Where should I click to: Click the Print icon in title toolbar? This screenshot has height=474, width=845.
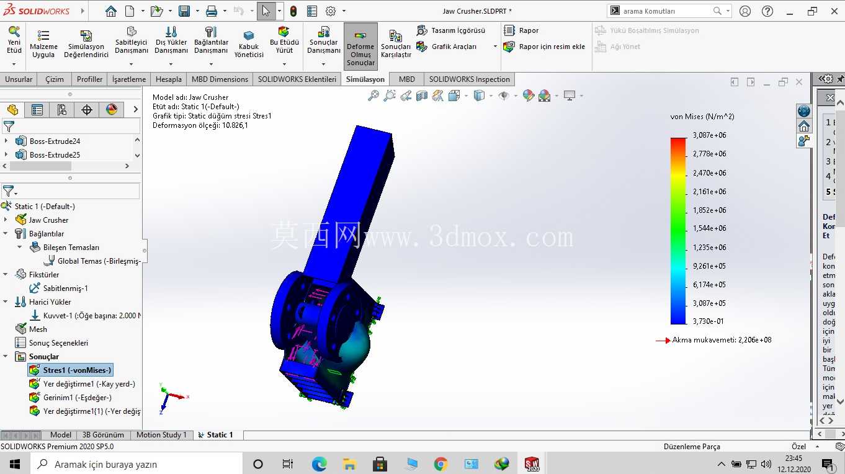(x=212, y=11)
